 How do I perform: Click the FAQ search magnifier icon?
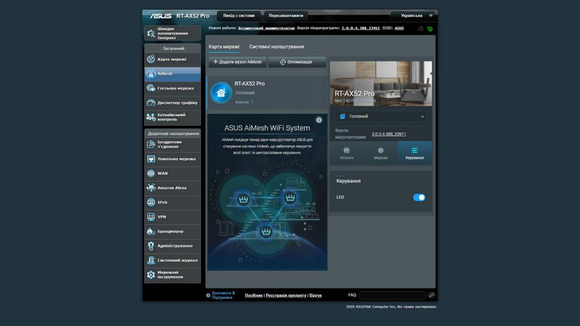pyautogui.click(x=431, y=295)
